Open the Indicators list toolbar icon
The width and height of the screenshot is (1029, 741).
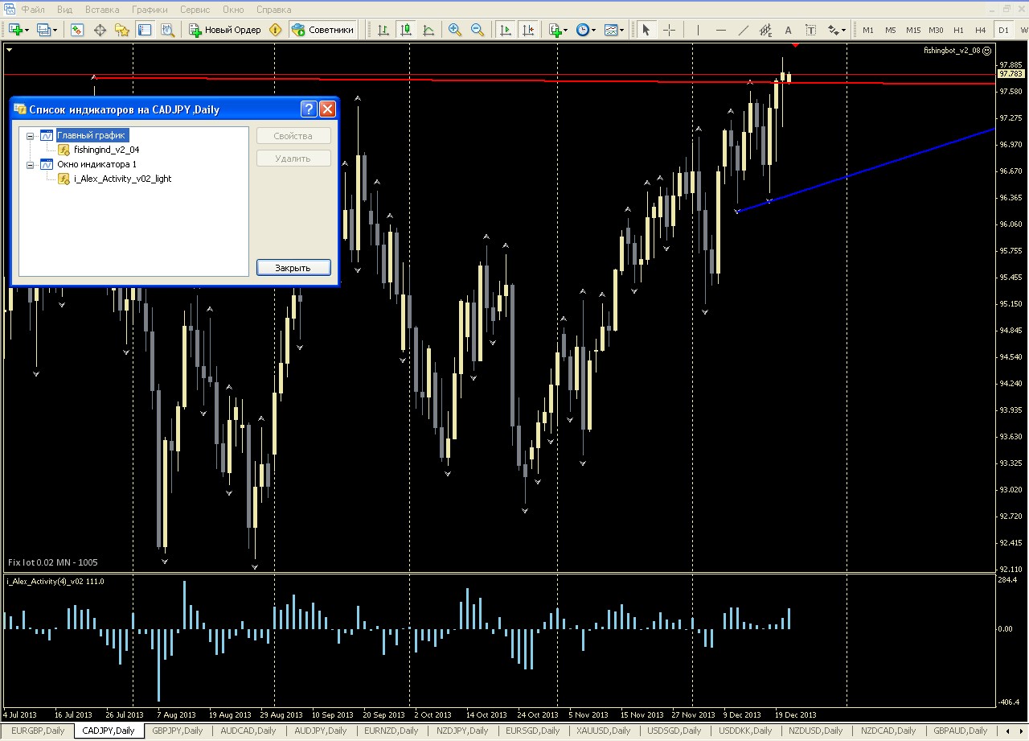(555, 30)
